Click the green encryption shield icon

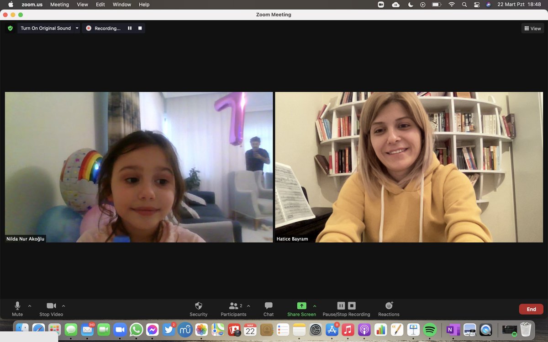[x=10, y=28]
